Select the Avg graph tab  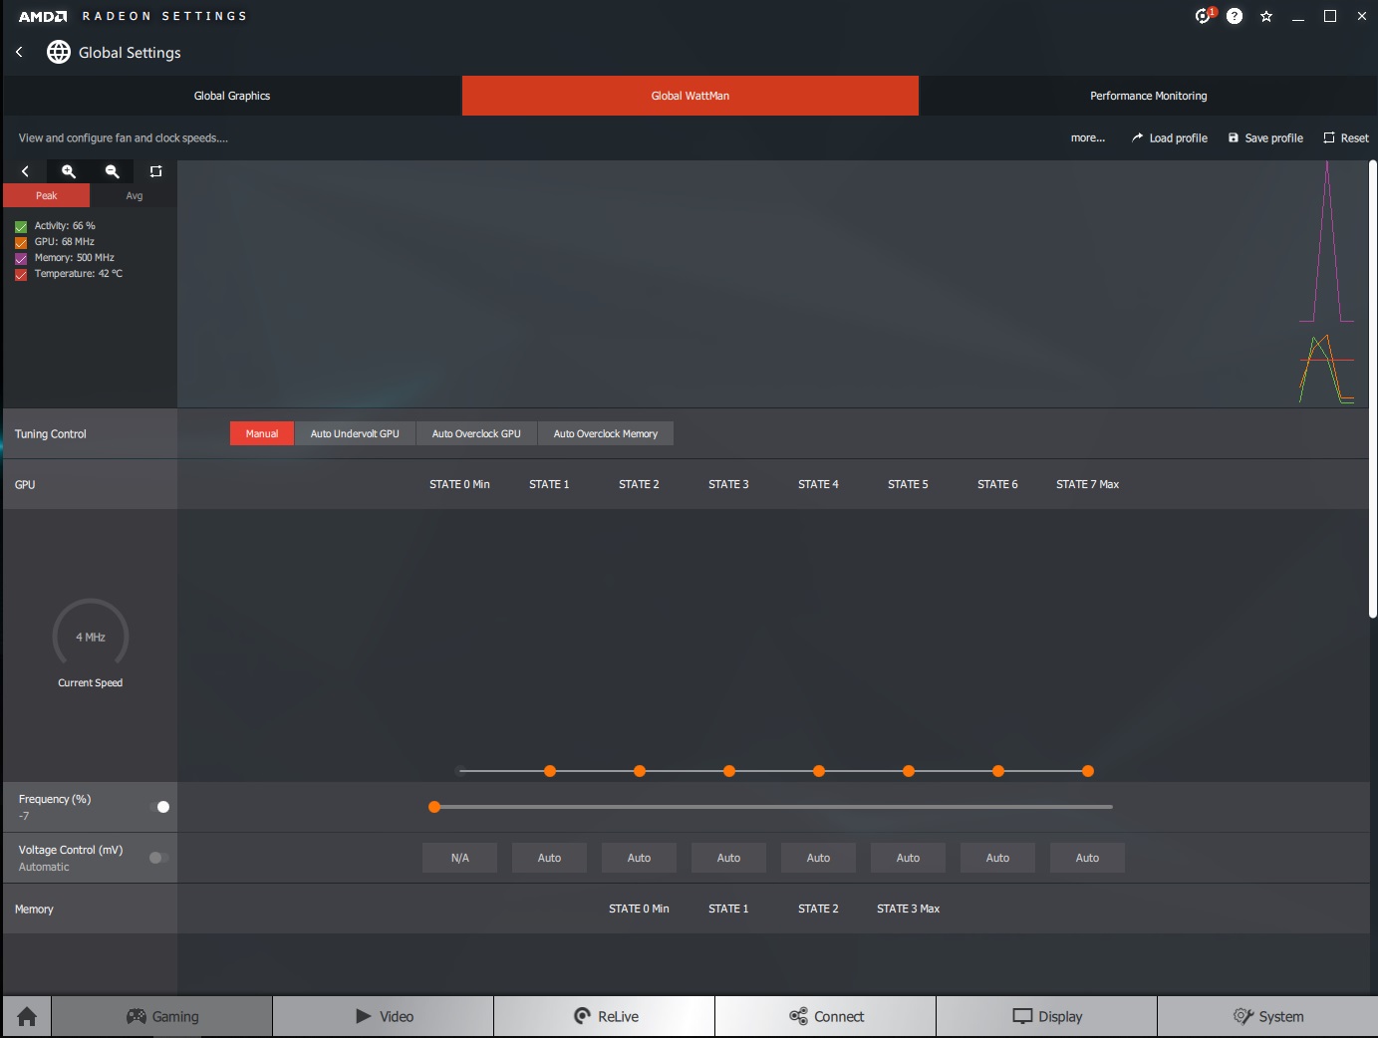coord(135,195)
